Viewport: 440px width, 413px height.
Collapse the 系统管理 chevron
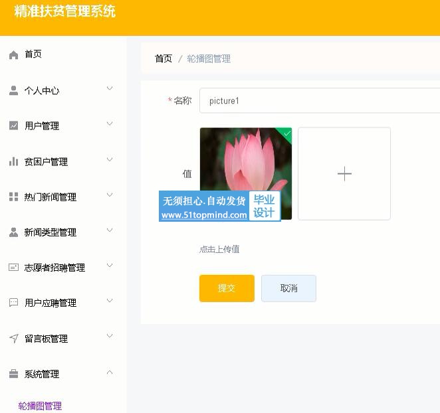click(110, 372)
